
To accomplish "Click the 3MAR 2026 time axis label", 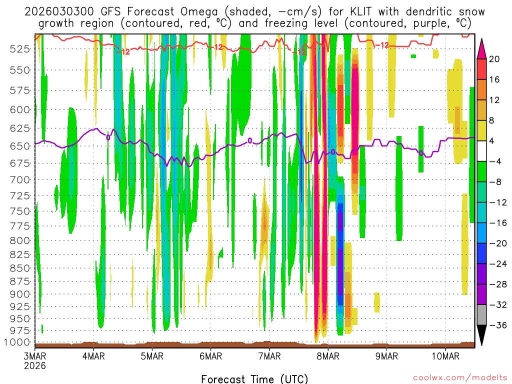I will 34,360.
